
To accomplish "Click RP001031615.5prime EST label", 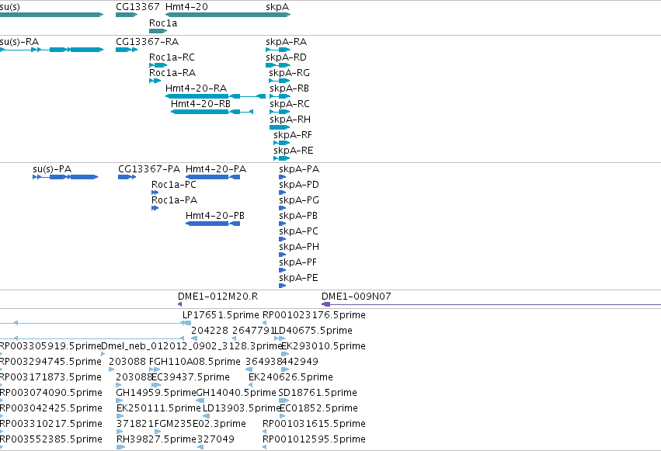I will pyautogui.click(x=314, y=425).
